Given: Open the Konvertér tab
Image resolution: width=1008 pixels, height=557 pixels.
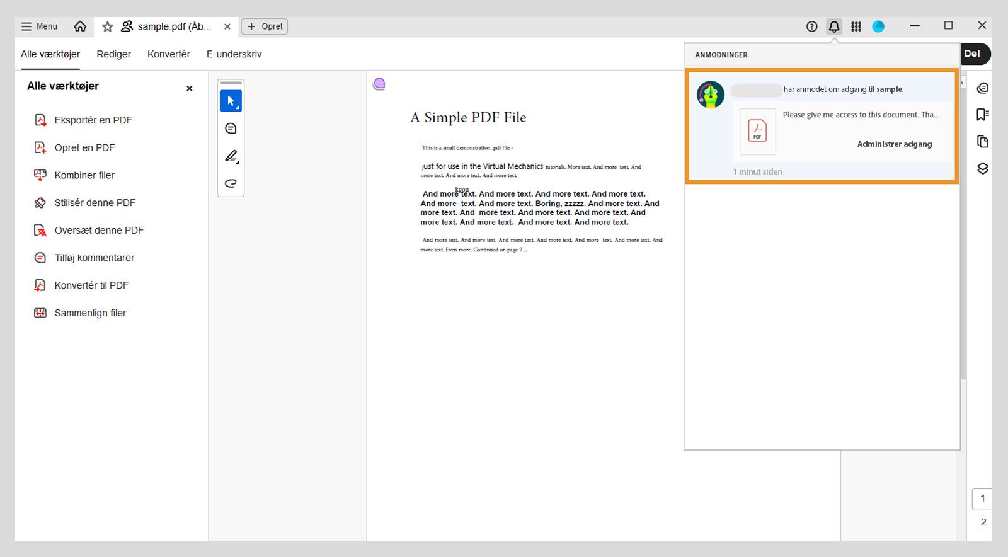Looking at the screenshot, I should pyautogui.click(x=169, y=54).
